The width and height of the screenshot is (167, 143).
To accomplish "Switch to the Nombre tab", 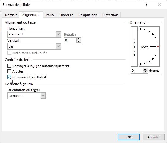I will (11, 15).
